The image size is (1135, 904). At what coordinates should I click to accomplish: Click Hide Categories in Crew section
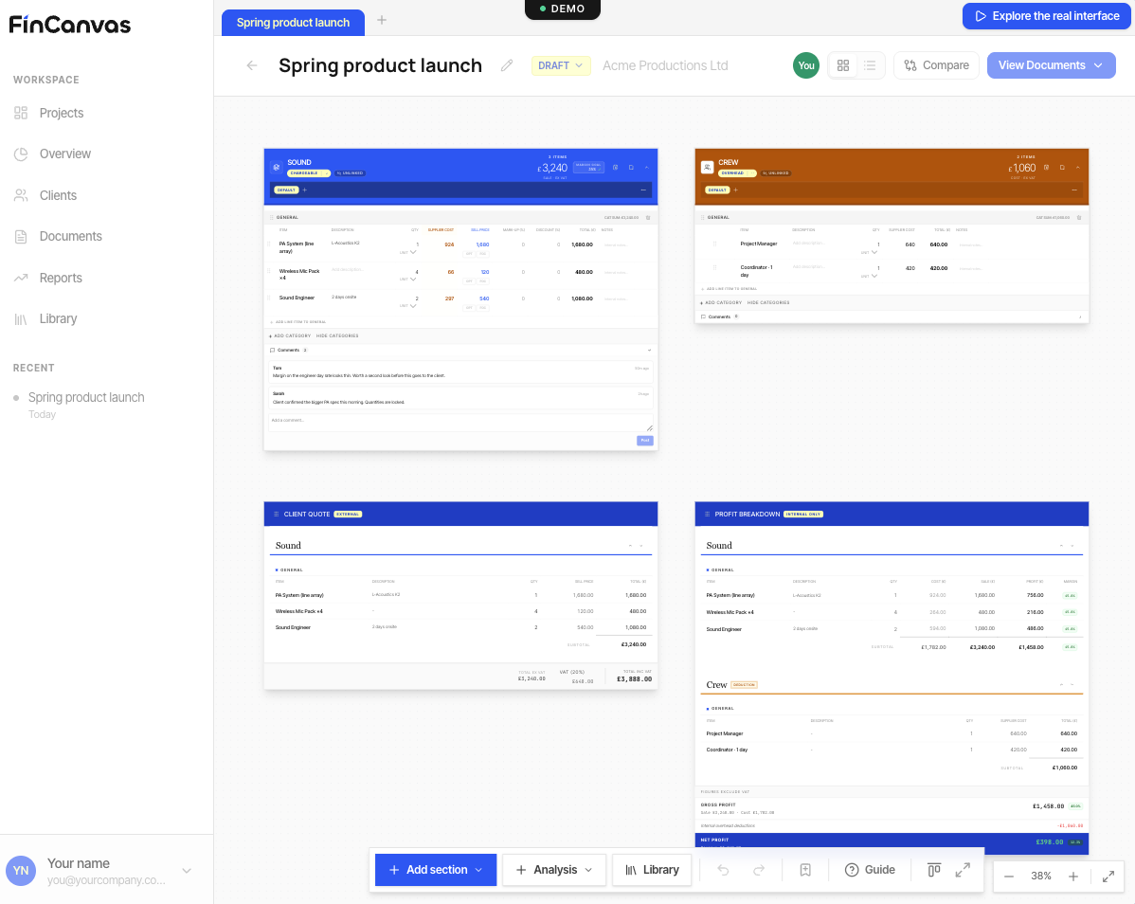[768, 302]
